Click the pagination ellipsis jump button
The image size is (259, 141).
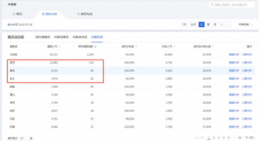pos(234,138)
